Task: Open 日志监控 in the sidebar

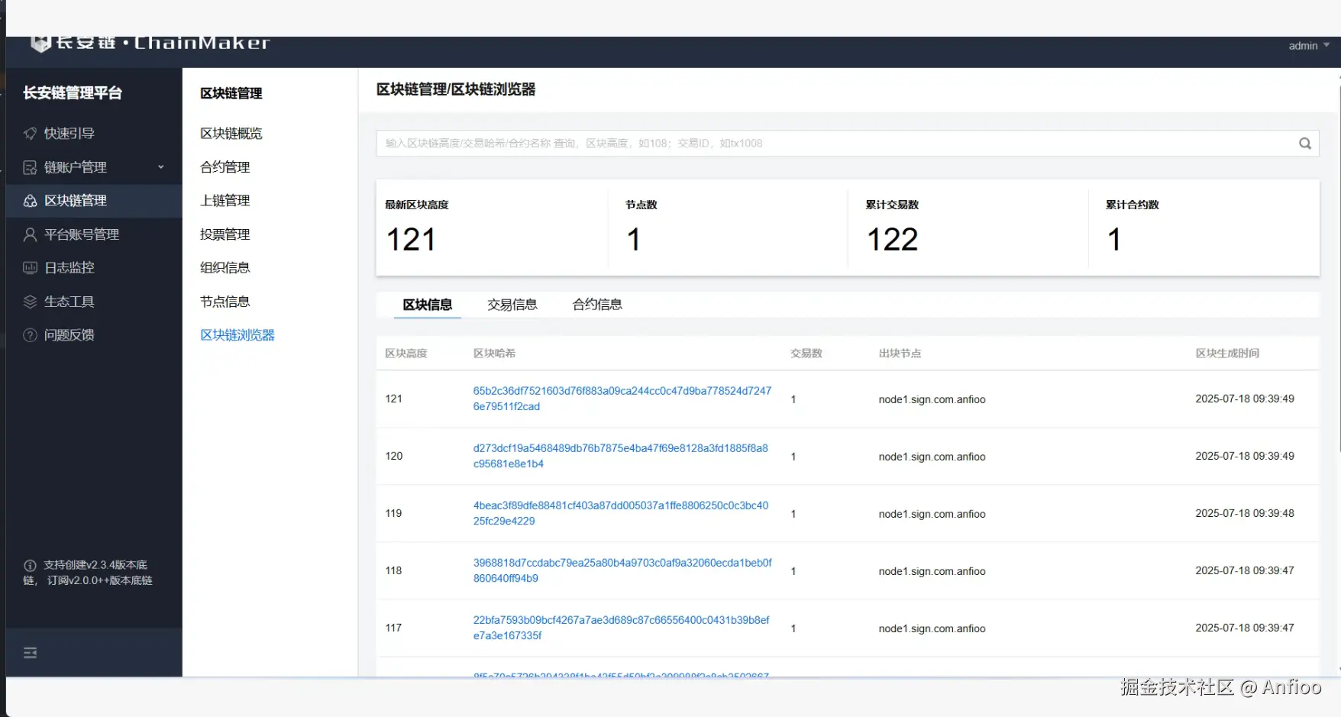Action: click(69, 268)
